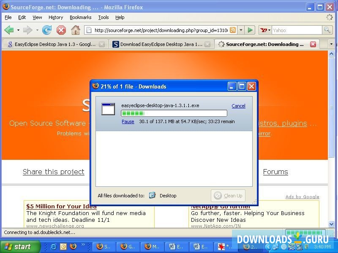Cancel the easyeclipse-desktop-java download
338x253 pixels.
(x=238, y=106)
